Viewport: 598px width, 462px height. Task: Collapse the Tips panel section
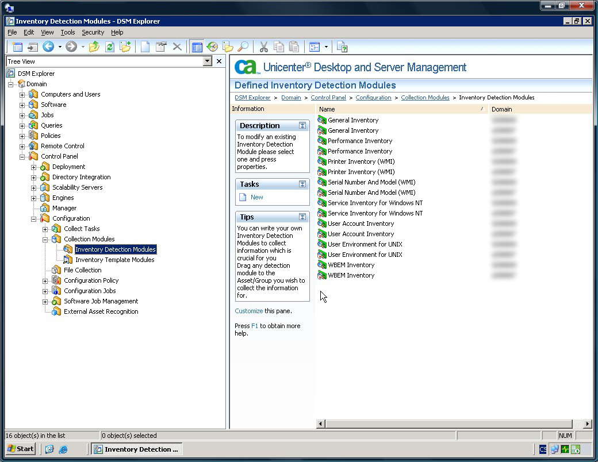[302, 217]
